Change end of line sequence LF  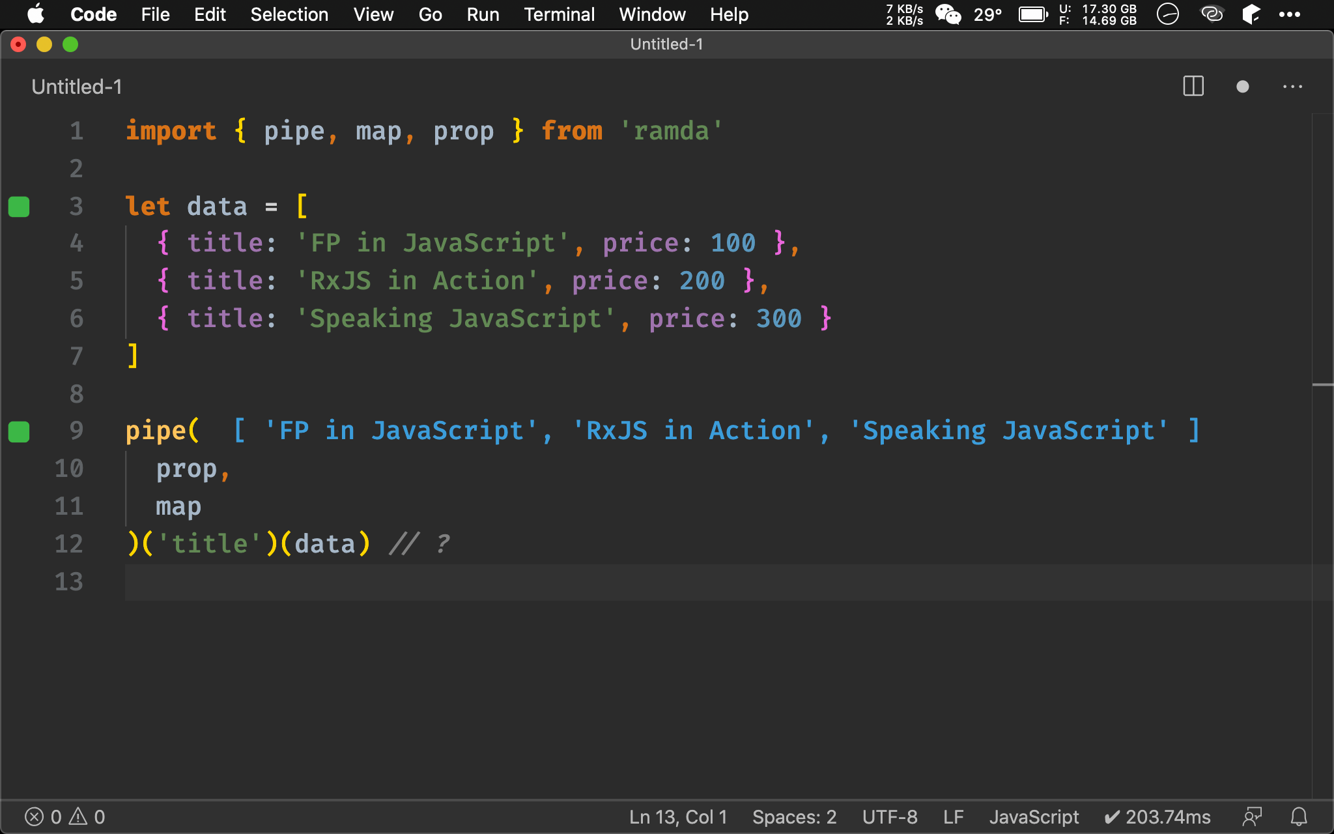pyautogui.click(x=953, y=817)
